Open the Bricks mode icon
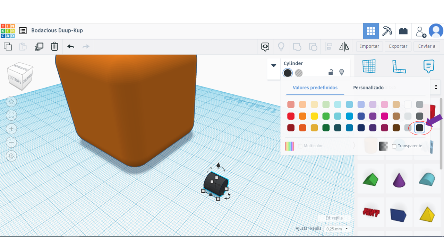444x249 pixels. pyautogui.click(x=403, y=31)
